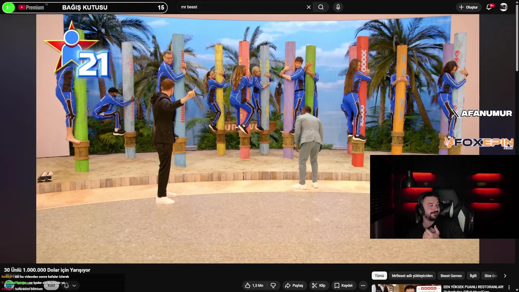This screenshot has height=292, width=519.
Task: Share video via Paylaş button
Action: click(x=294, y=286)
